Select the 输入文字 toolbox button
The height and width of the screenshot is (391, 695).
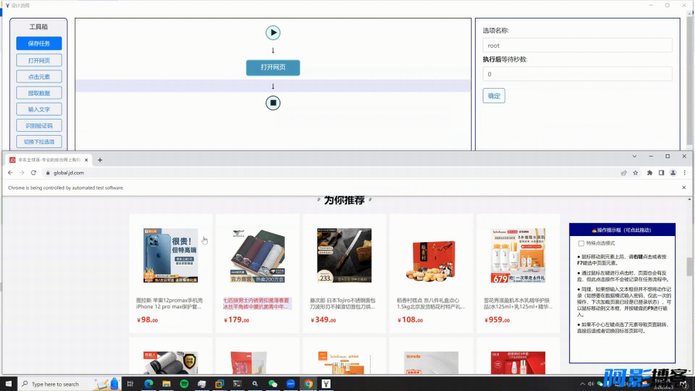click(39, 110)
